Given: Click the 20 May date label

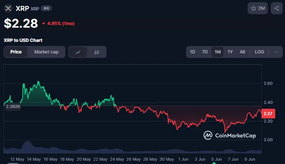Looking at the screenshot, I should click(x=84, y=159).
